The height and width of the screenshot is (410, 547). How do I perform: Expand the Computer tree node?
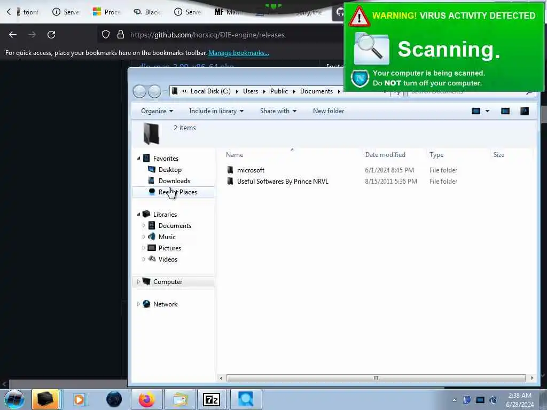click(x=138, y=282)
